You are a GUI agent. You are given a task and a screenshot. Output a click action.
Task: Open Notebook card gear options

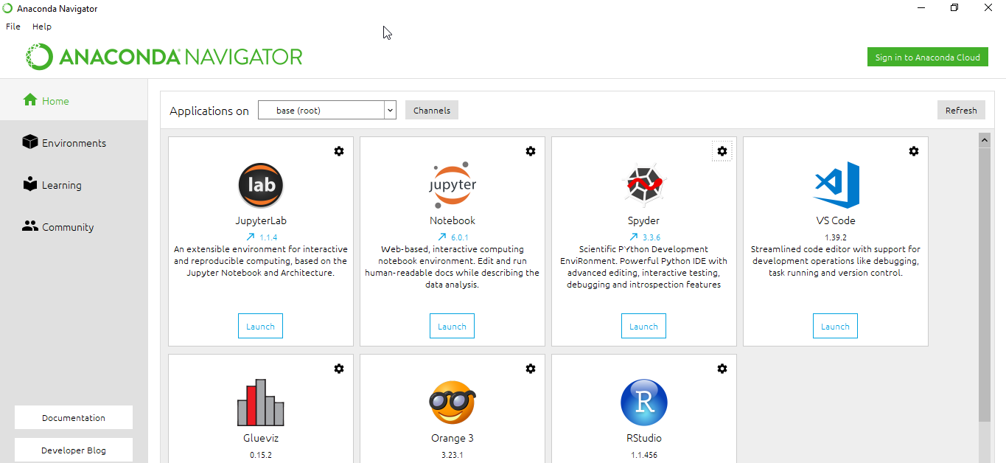point(531,151)
